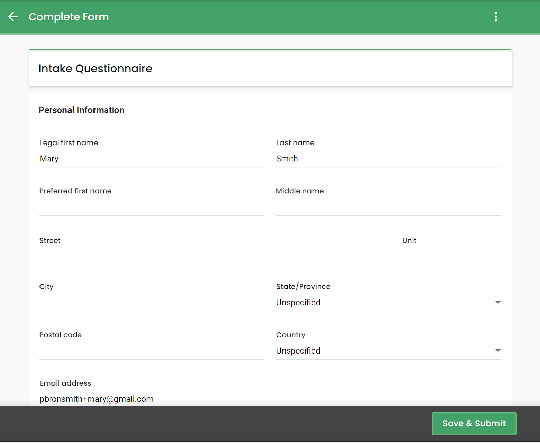Focus the City input field
Screen dimensions: 540x443
pyautogui.click(x=152, y=303)
